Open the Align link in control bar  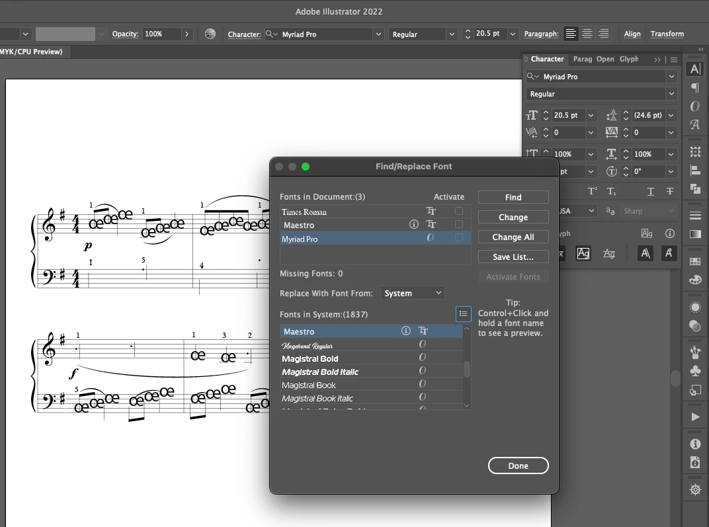point(632,34)
